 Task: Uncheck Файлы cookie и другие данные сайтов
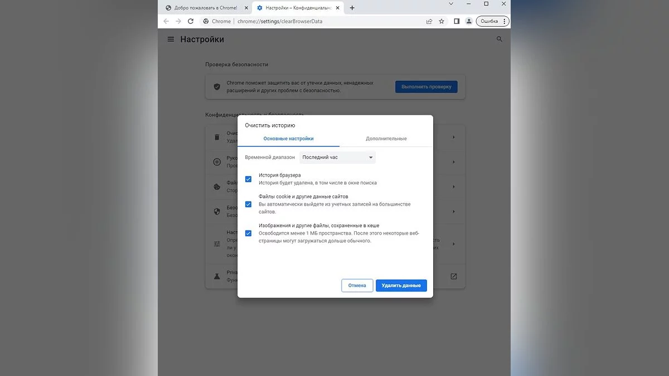(248, 204)
